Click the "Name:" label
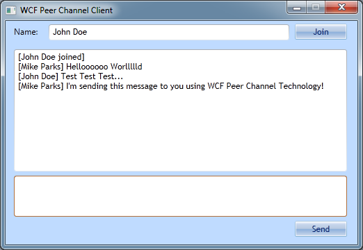Image resolution: width=363 pixels, height=250 pixels. (x=26, y=32)
